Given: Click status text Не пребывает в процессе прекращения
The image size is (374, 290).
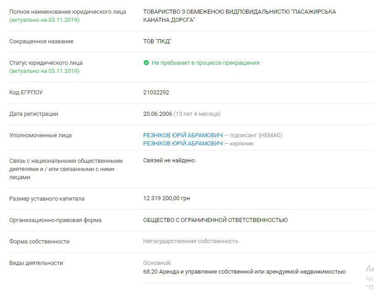Looking at the screenshot, I should pyautogui.click(x=205, y=63).
